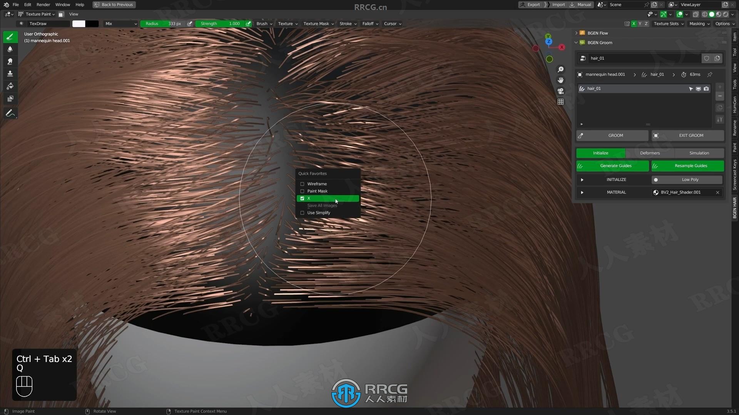Open the Window menu
This screenshot has width=739, height=415.
(x=62, y=5)
